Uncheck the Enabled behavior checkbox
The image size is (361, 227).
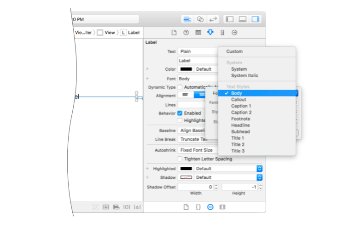click(180, 113)
